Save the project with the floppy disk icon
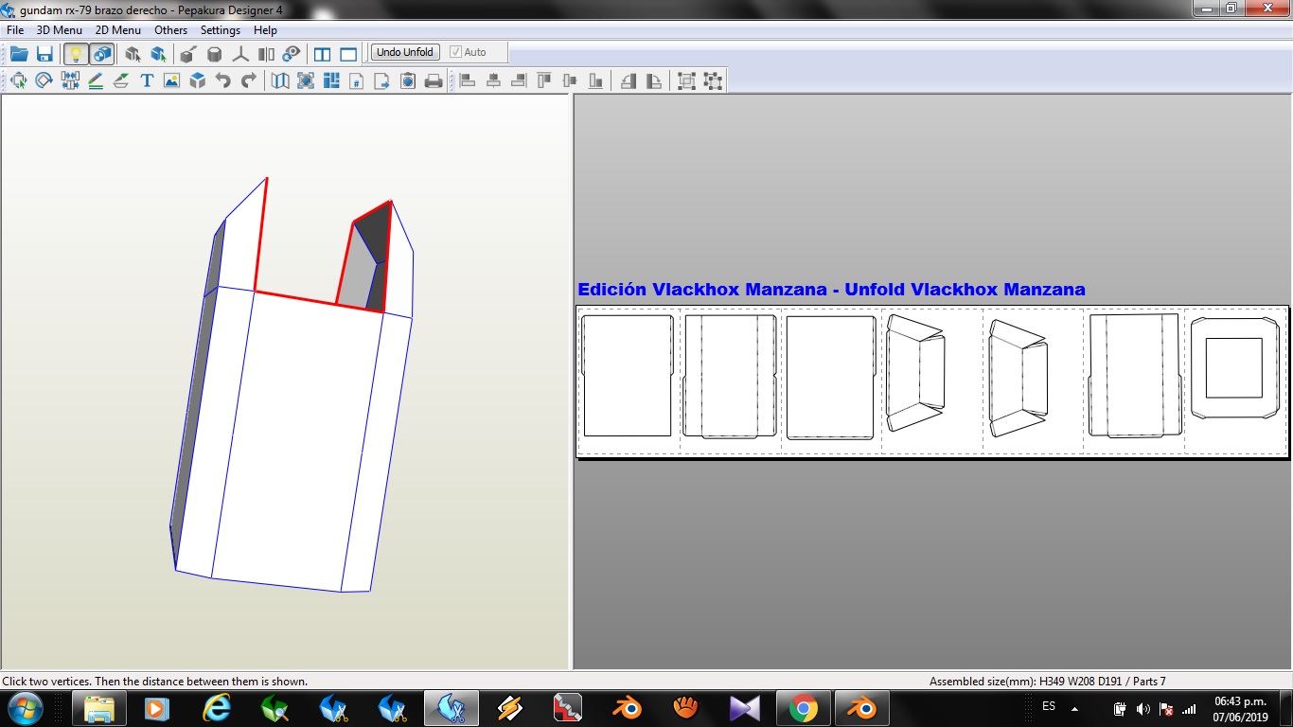This screenshot has width=1293, height=727. tap(44, 54)
